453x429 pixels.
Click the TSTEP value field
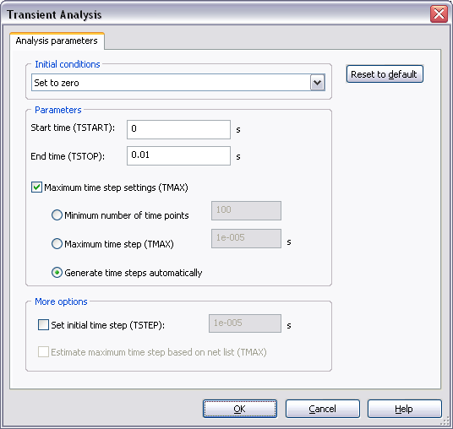[x=245, y=323]
